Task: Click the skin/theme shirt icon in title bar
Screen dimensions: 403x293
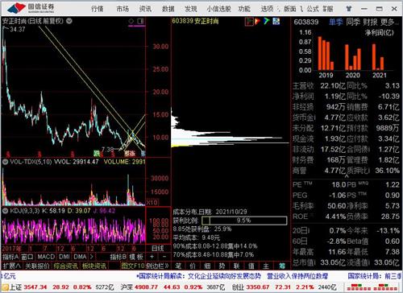Action: coord(349,9)
